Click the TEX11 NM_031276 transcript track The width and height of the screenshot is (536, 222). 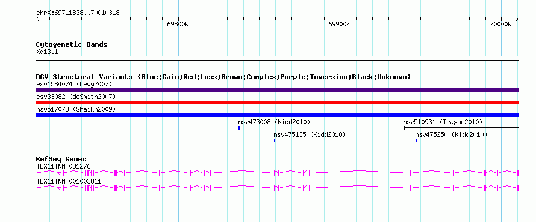277,173
